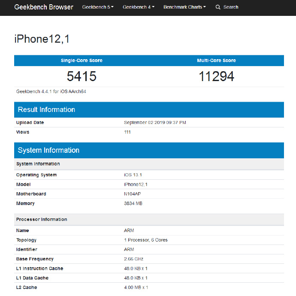Open the Geekbench 5 dropdown menu

98,7
